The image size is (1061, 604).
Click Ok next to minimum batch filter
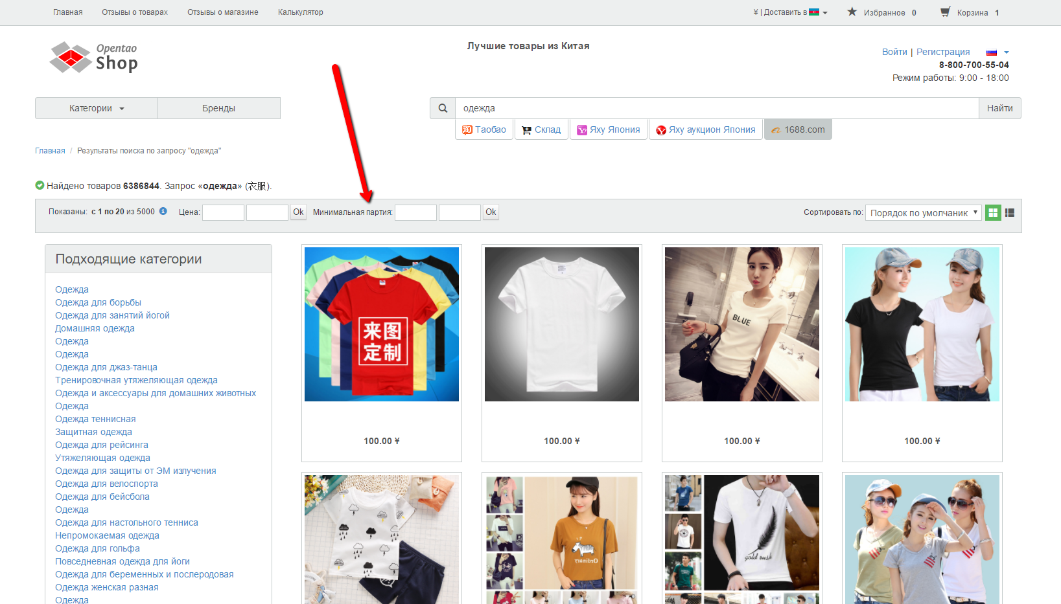pos(491,212)
